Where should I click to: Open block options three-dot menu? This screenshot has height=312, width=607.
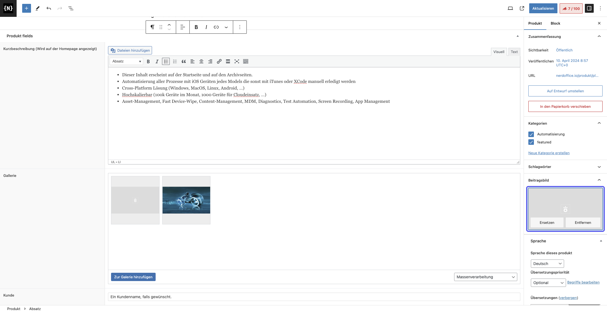[x=240, y=27]
